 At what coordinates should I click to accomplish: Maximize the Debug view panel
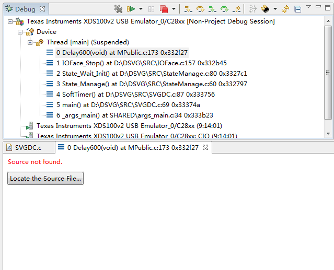(x=328, y=8)
